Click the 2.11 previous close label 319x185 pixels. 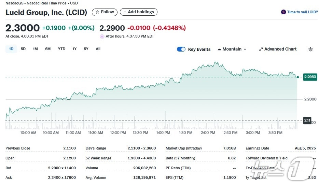(x=307, y=120)
